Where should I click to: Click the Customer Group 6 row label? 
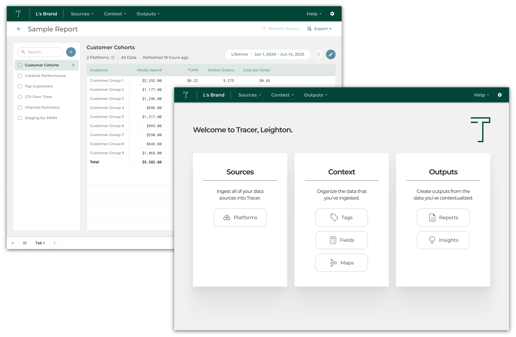[107, 126]
